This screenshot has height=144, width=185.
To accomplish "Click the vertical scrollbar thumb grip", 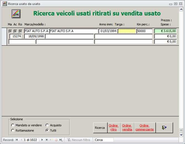I will tap(181, 130).
